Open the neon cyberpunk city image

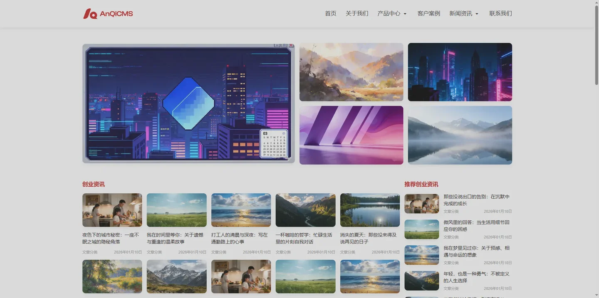pyautogui.click(x=460, y=72)
